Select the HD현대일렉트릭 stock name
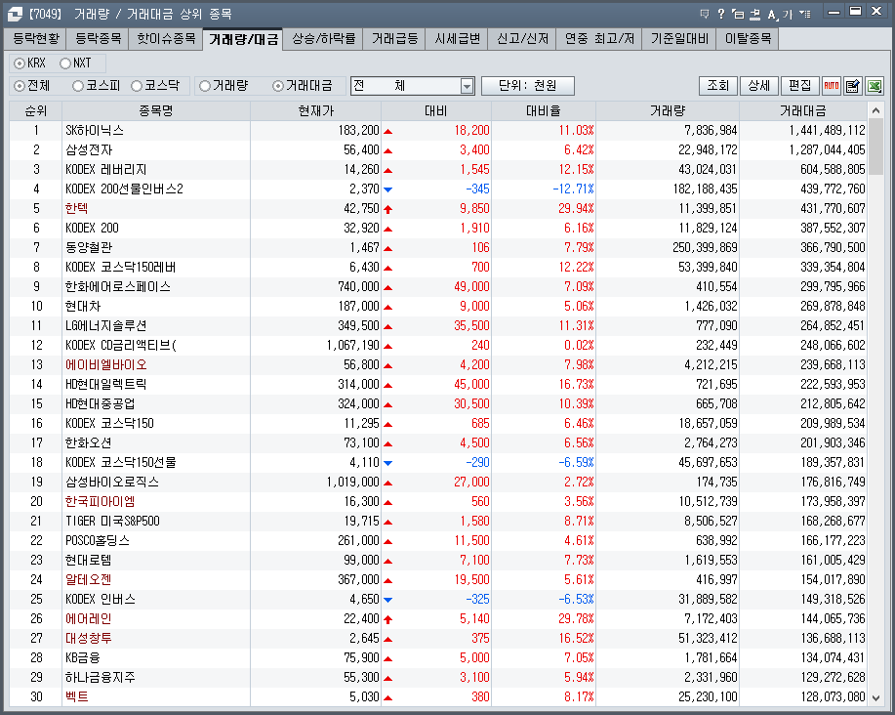This screenshot has height=715, width=895. 106,384
